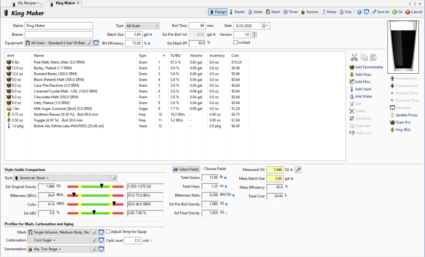
Task: Click the Add Yeast icon
Action: click(351, 89)
